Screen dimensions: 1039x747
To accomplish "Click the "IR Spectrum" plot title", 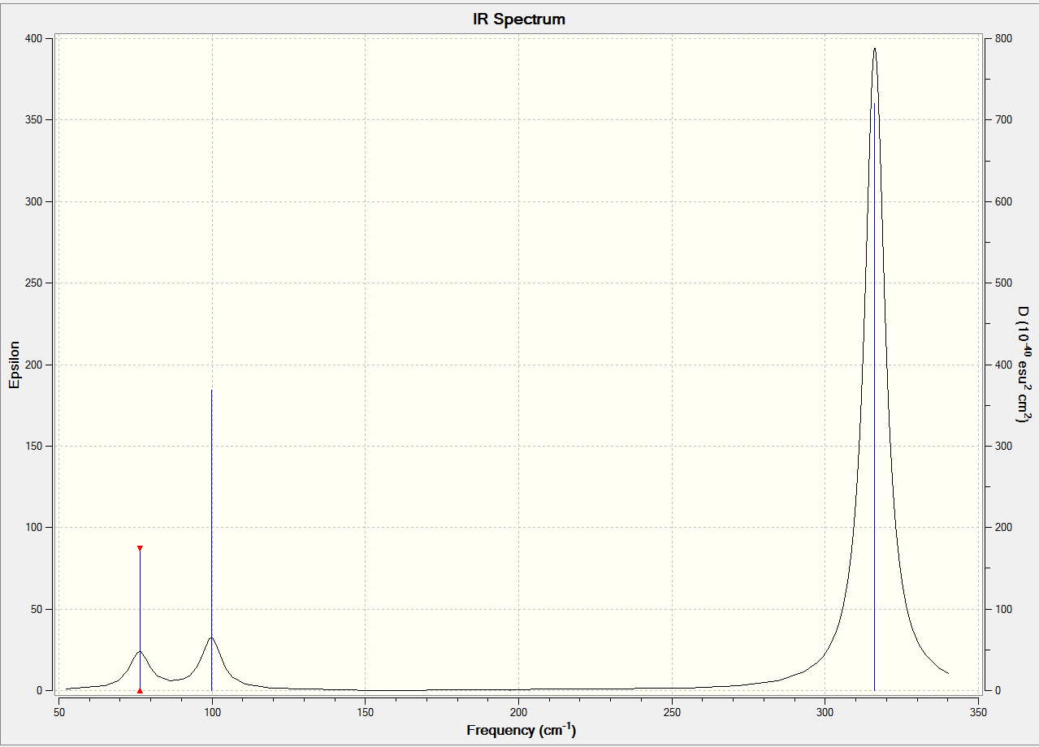I will 519,19.
